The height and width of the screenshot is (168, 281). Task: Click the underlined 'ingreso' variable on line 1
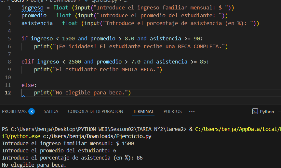tap(33, 8)
